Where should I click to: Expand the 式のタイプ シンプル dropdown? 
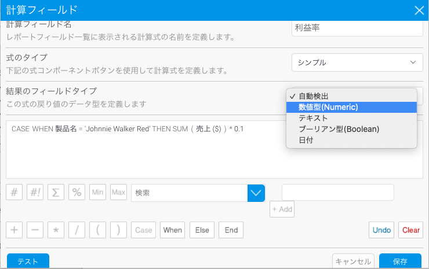(x=356, y=62)
